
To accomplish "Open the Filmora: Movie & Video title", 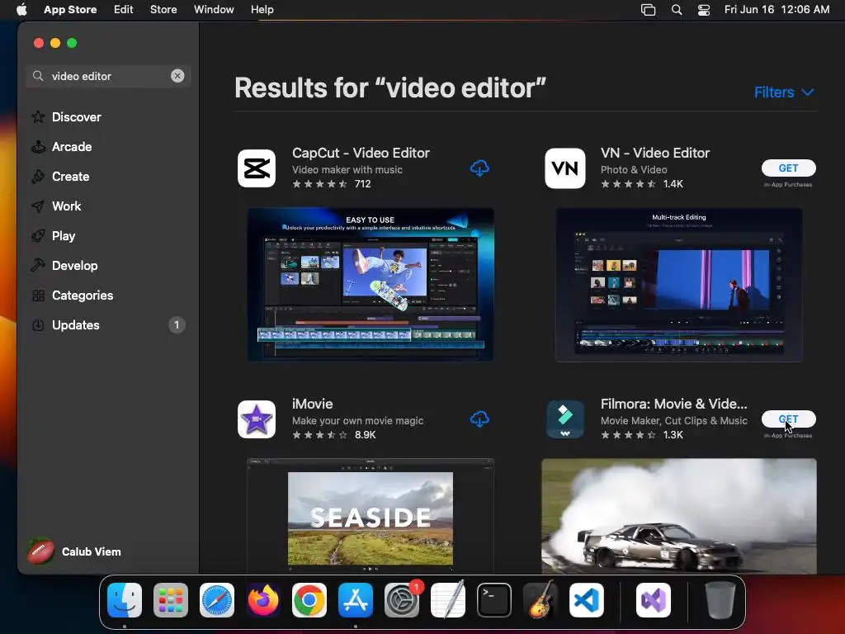I will coord(673,404).
